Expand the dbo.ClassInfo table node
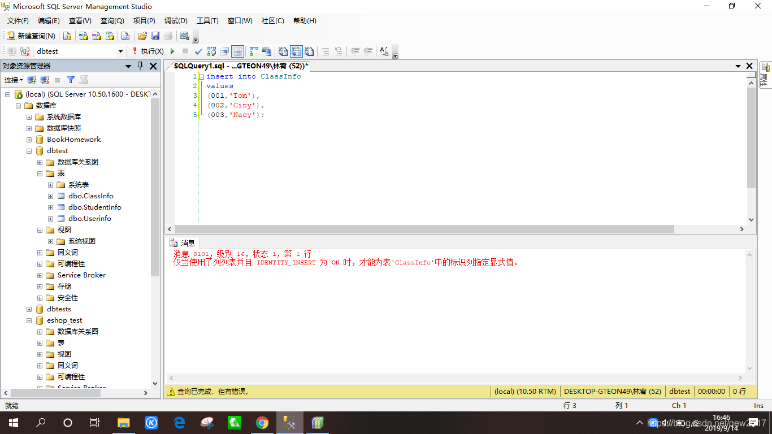This screenshot has width=772, height=434. coord(50,196)
